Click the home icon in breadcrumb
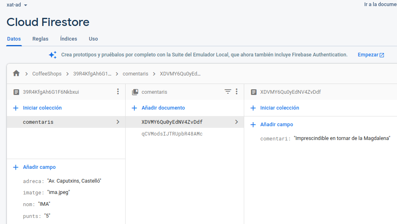 click(16, 73)
